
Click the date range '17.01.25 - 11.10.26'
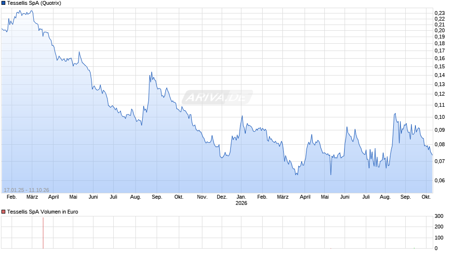(x=27, y=190)
